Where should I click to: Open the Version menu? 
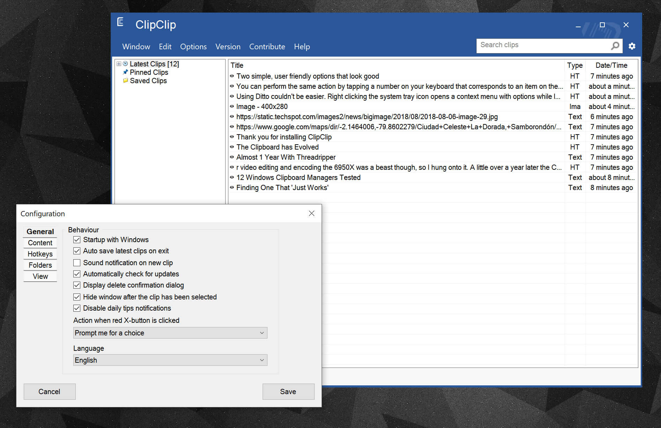point(228,46)
